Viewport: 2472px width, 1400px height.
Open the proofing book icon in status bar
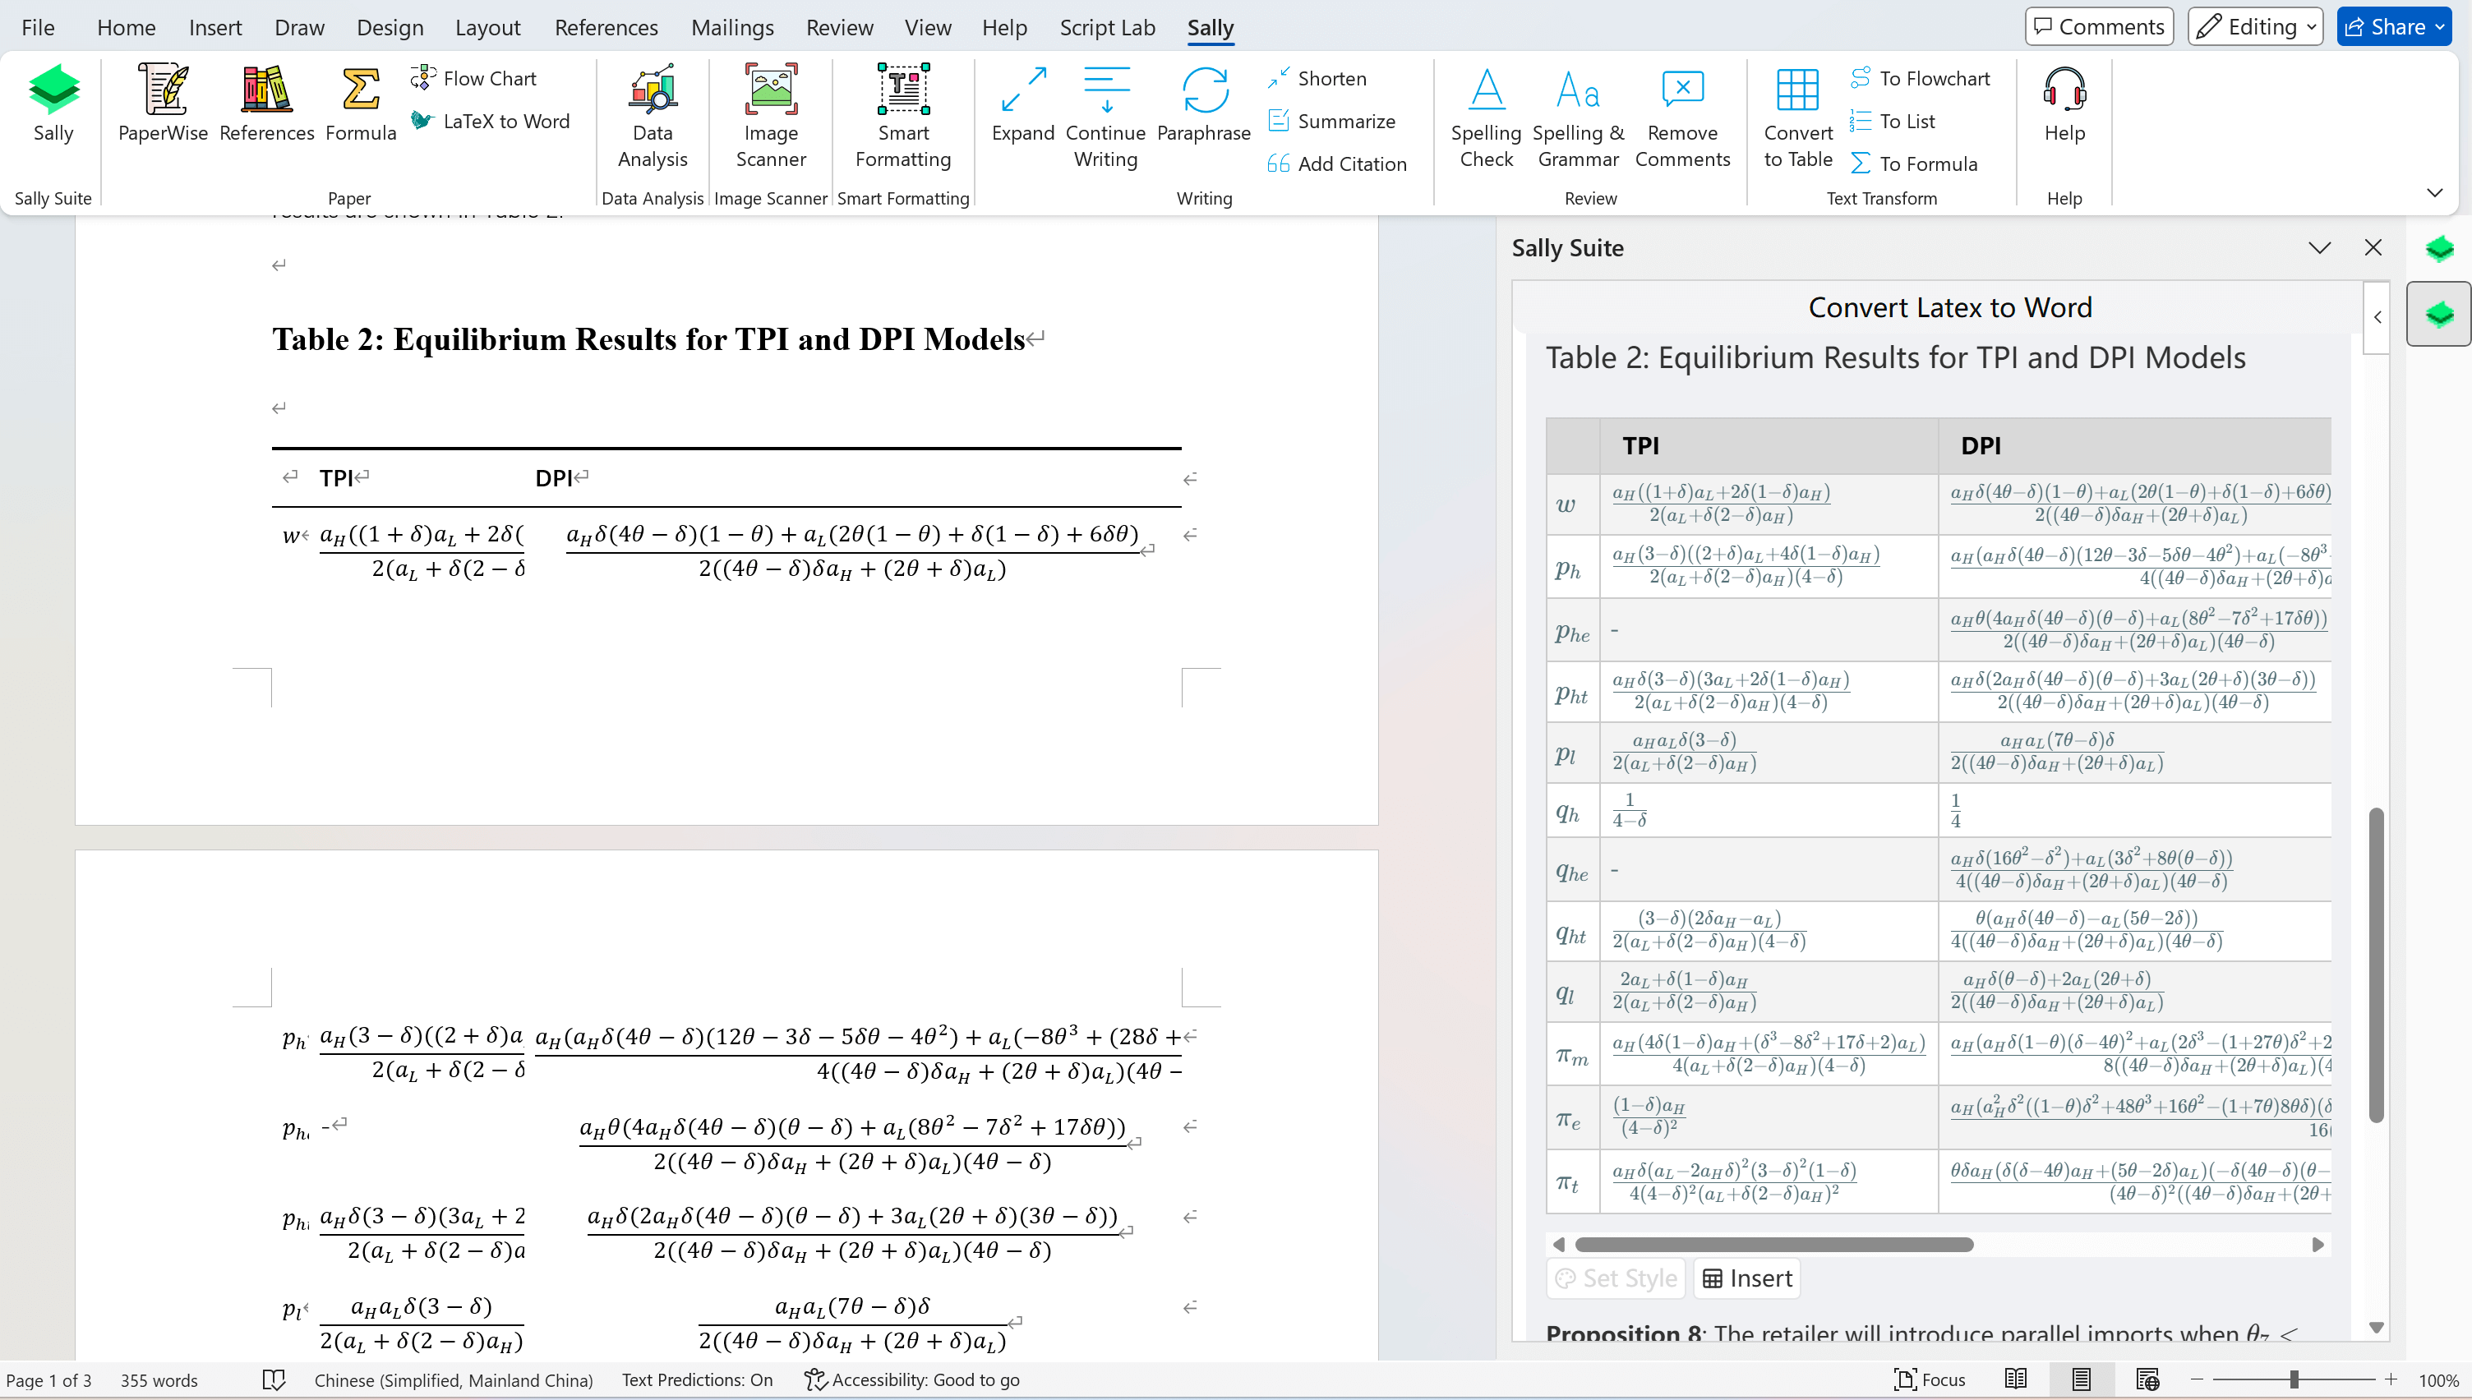(274, 1379)
